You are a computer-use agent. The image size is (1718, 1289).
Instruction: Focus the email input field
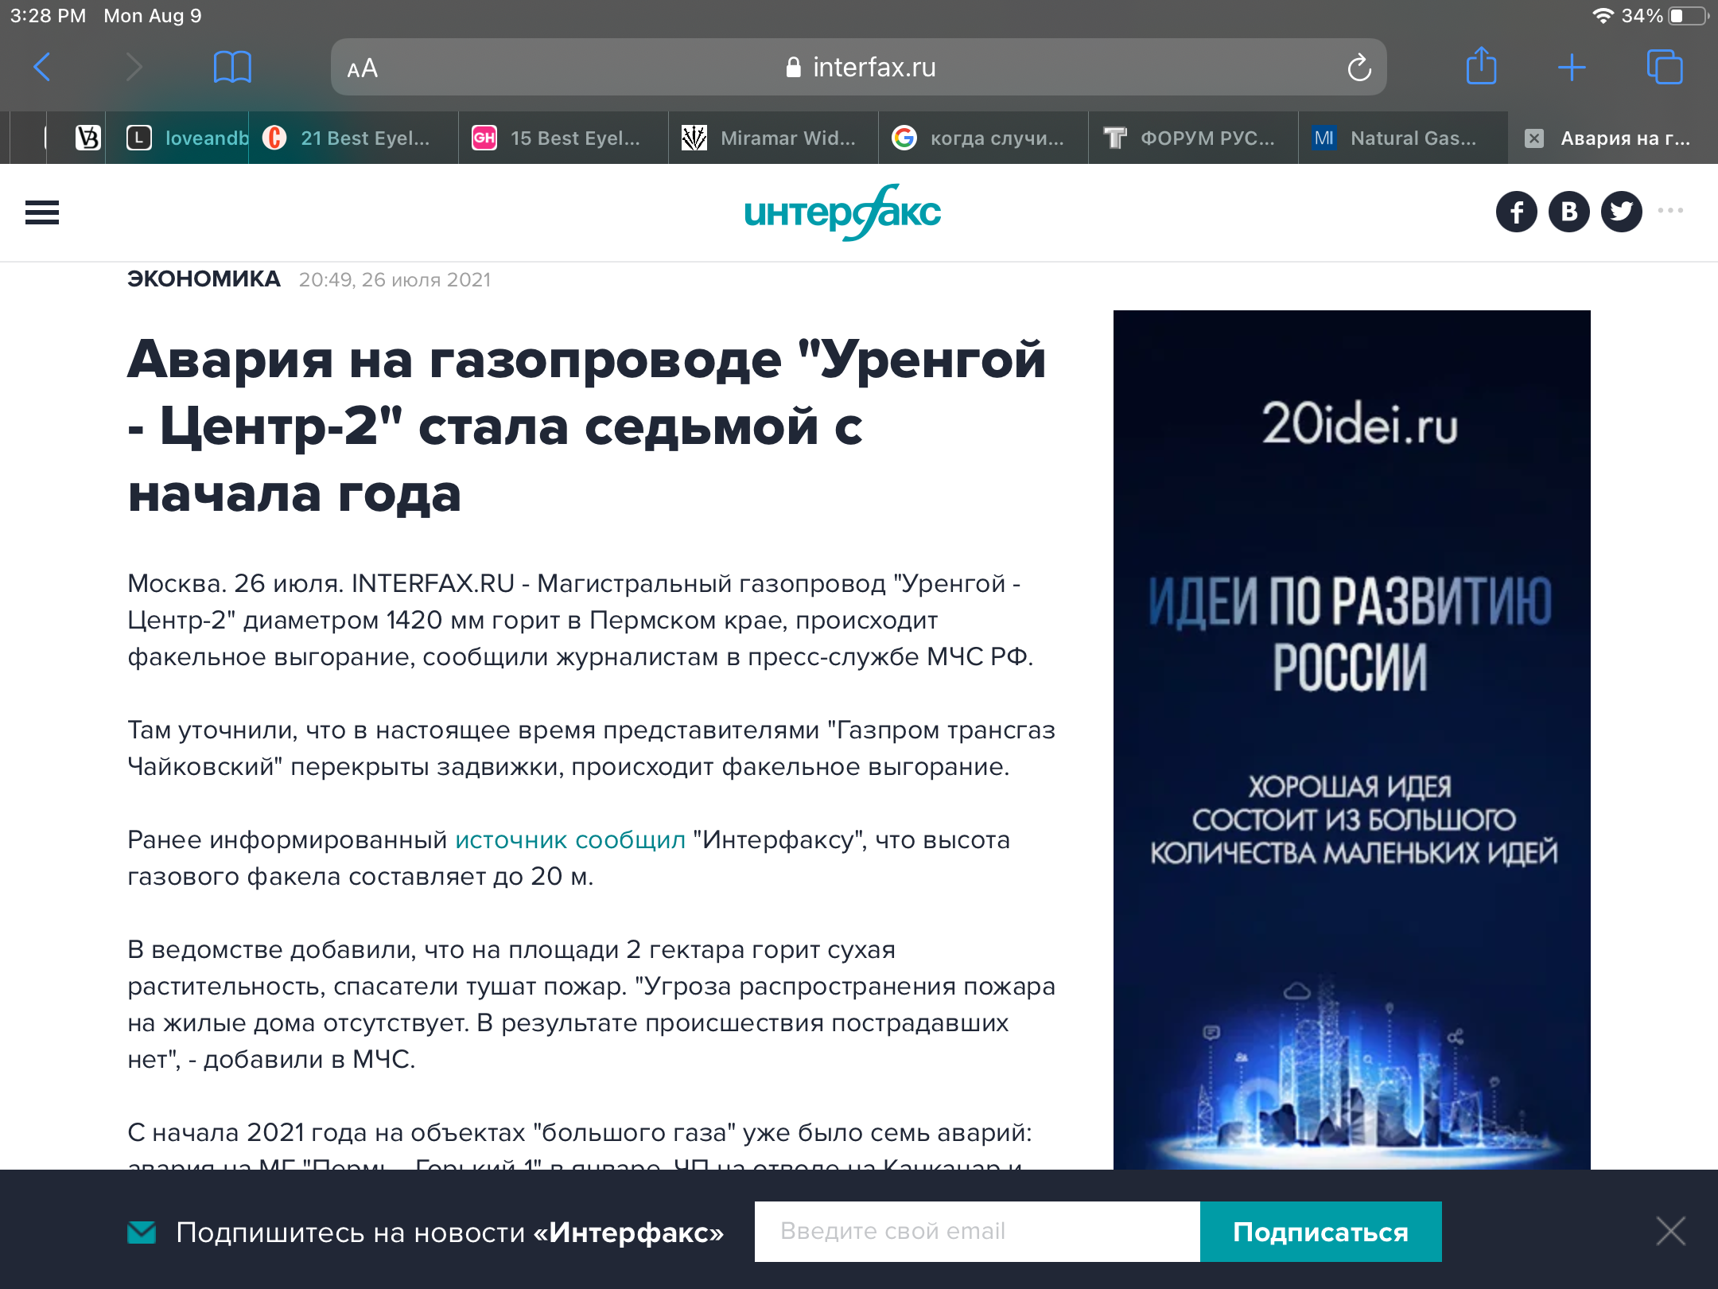(x=977, y=1232)
